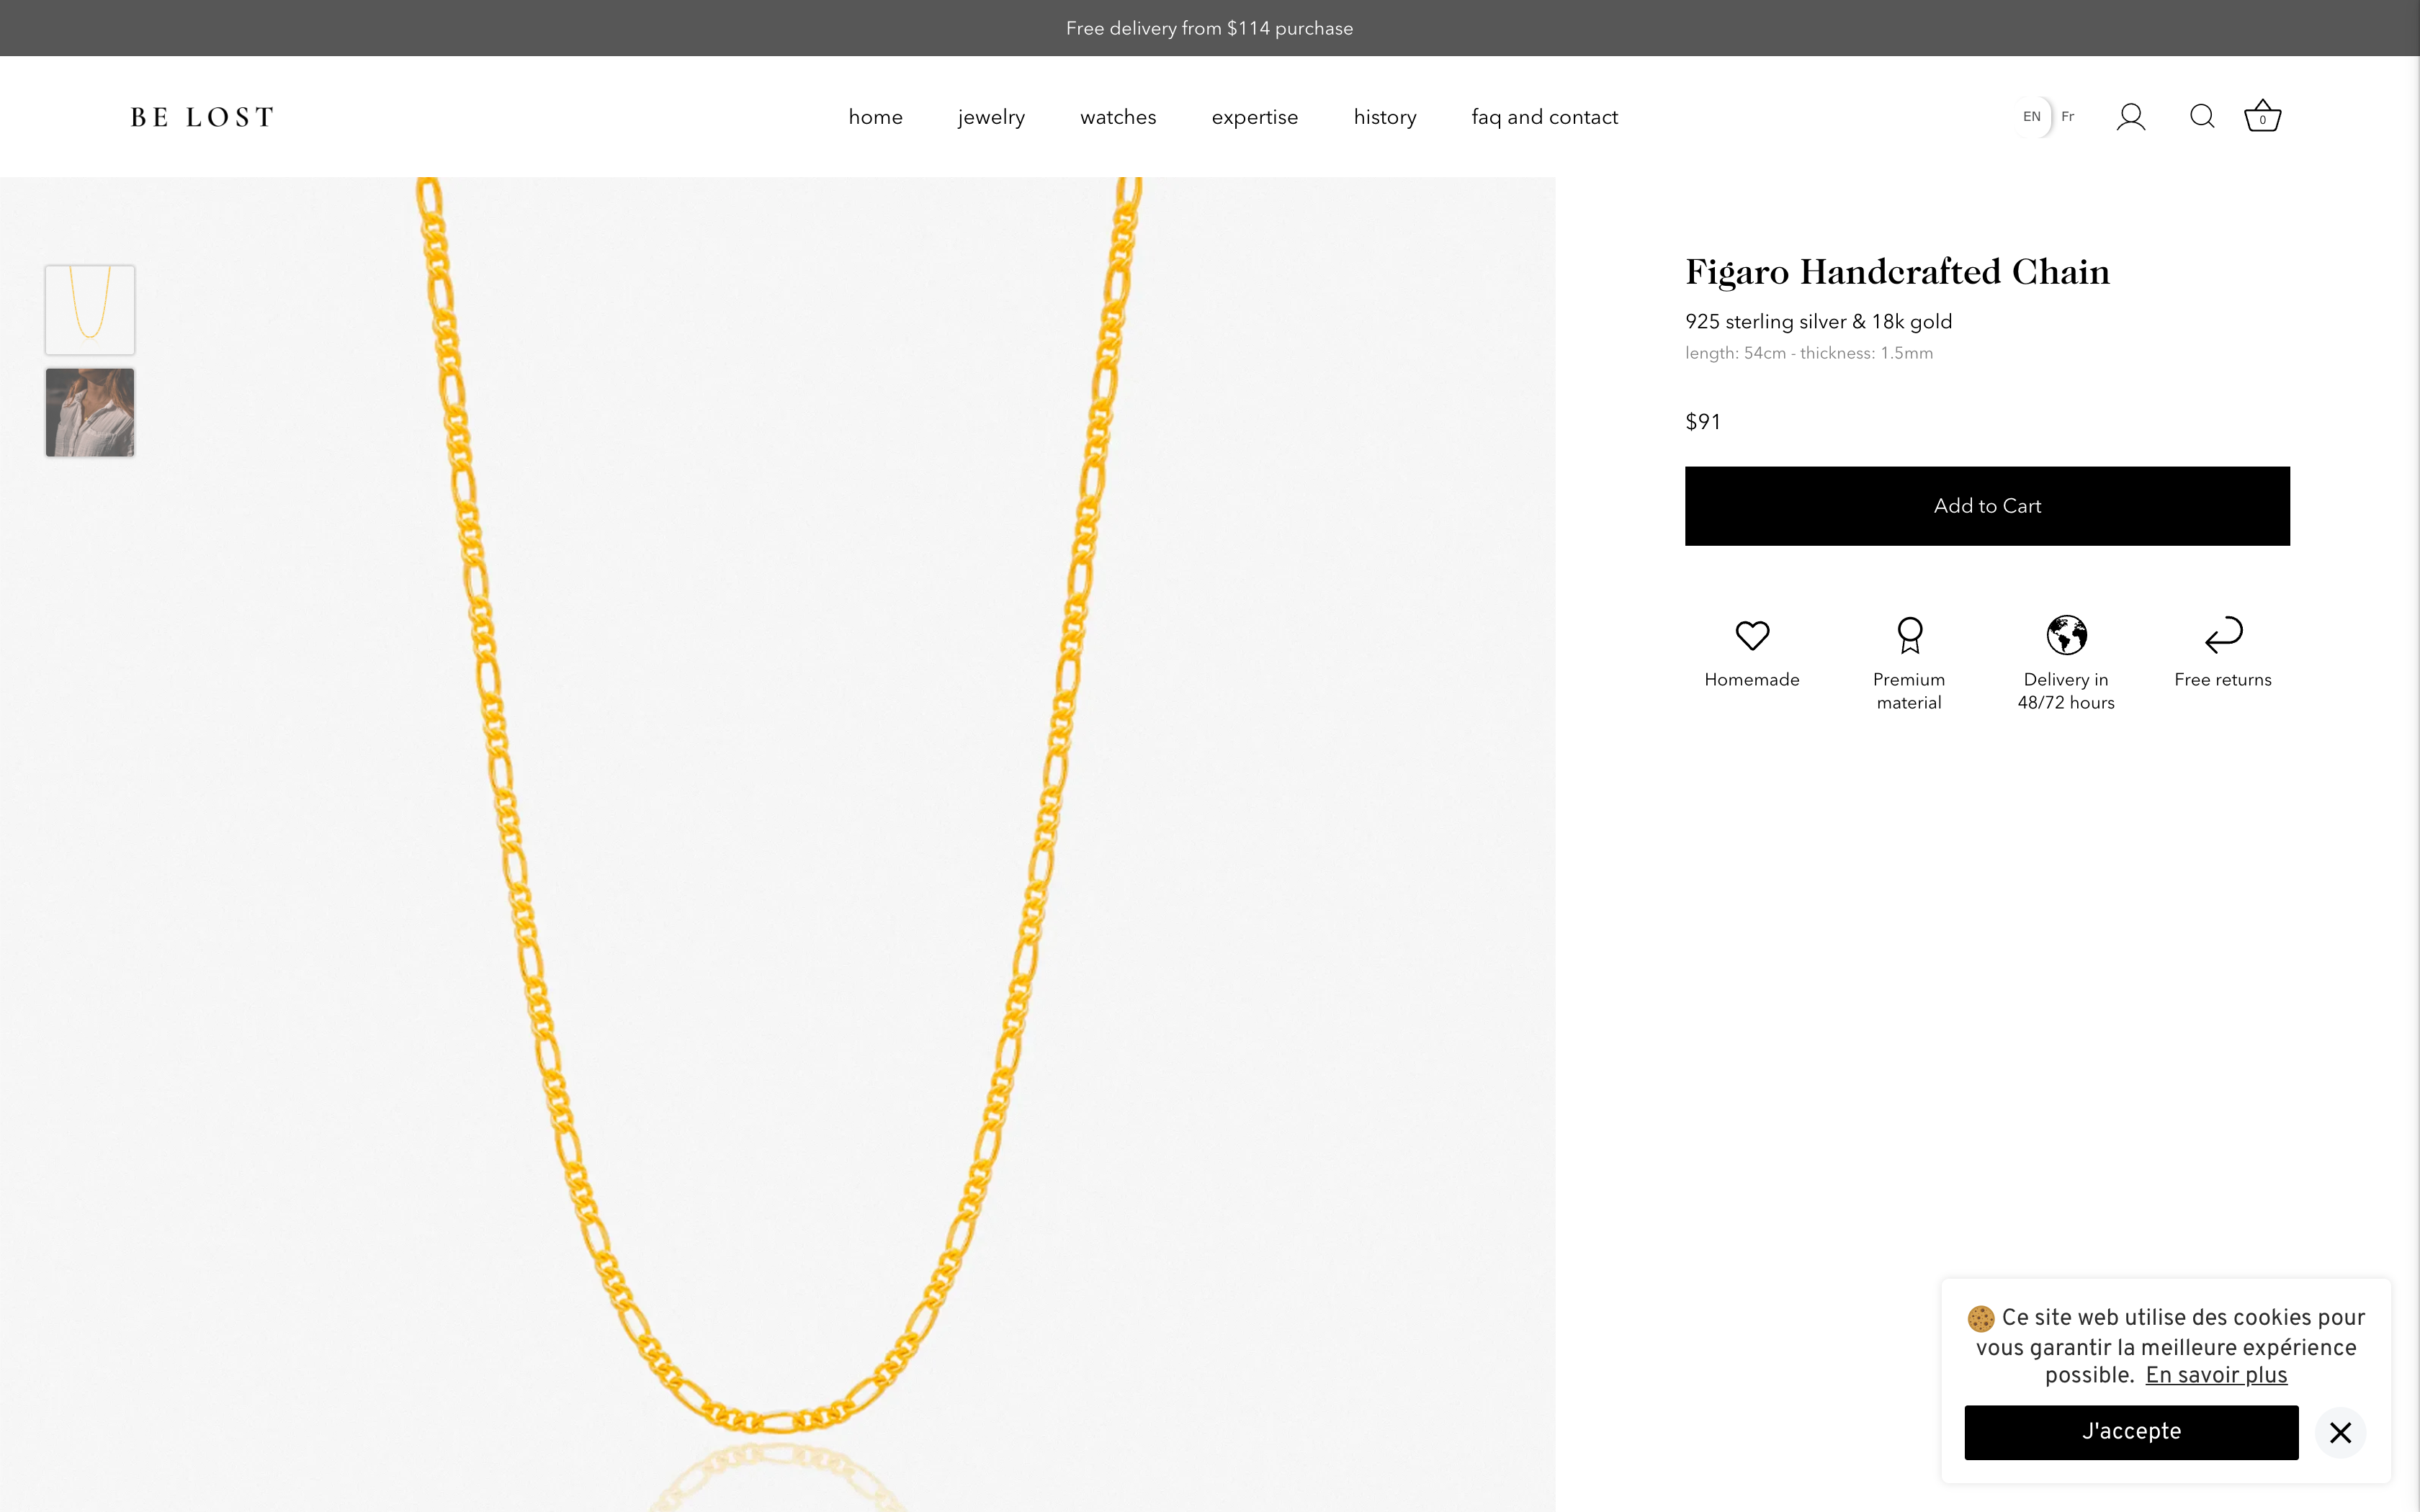Click the Homemade heart icon
Viewport: 2420px width, 1512px height.
1752,635
